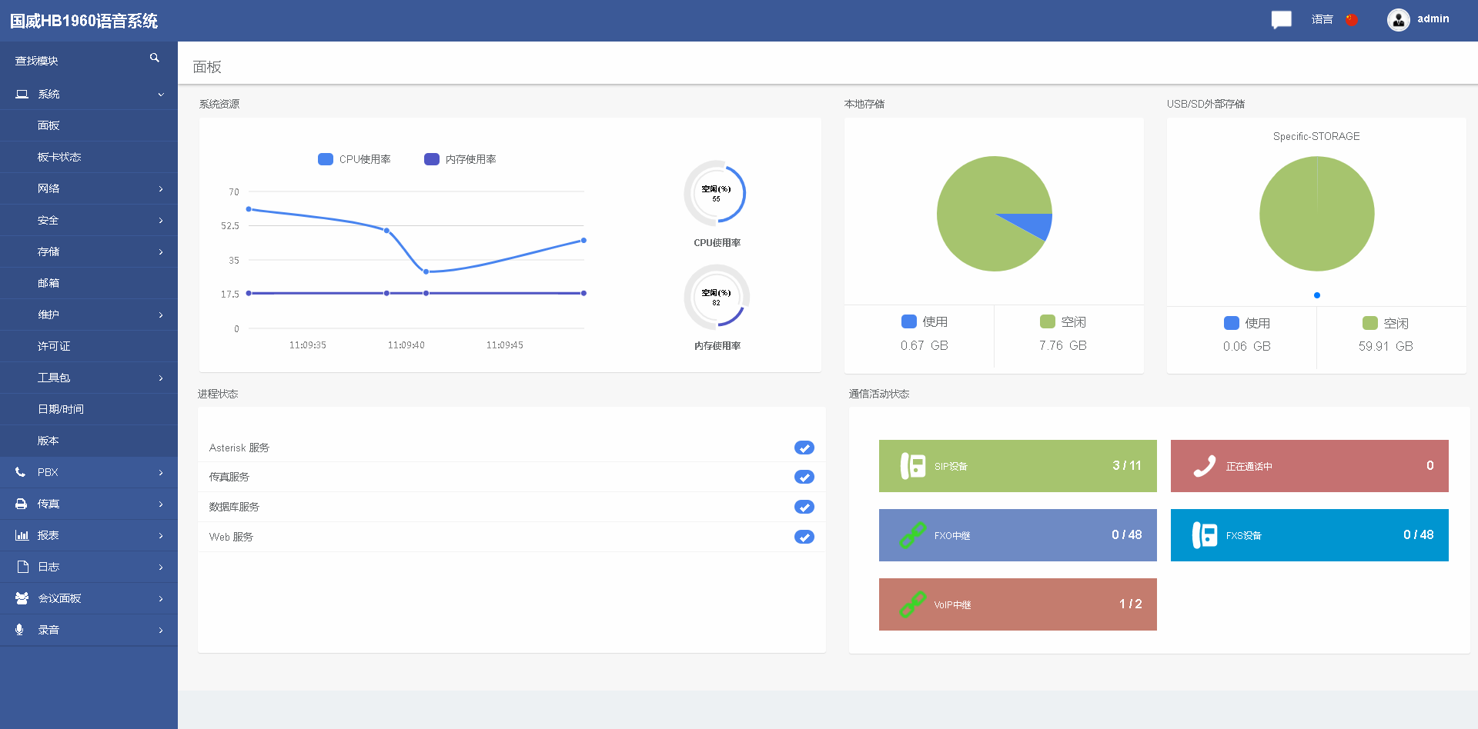
Task: Expand the 网络 submenu chevron
Action: (x=161, y=189)
